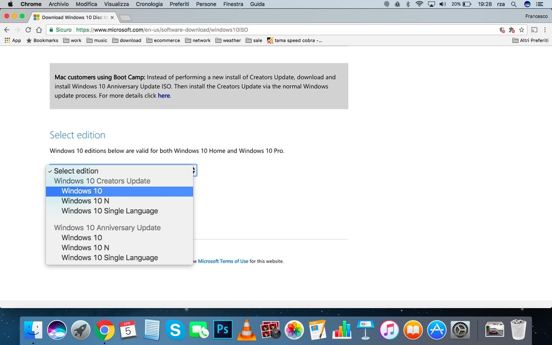The image size is (552, 345).
Task: Choose Windows 10 under Creators Update
Action: coord(82,191)
